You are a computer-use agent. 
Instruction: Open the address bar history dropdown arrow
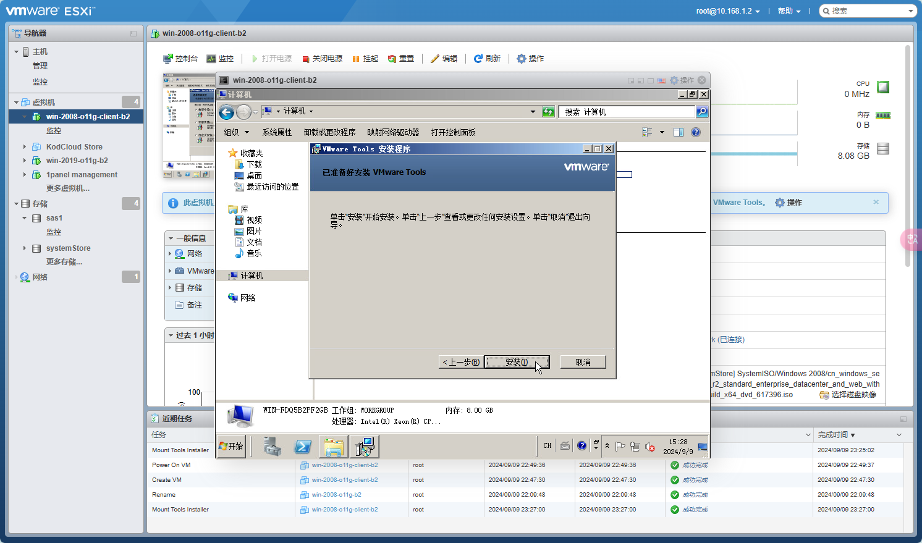[533, 112]
